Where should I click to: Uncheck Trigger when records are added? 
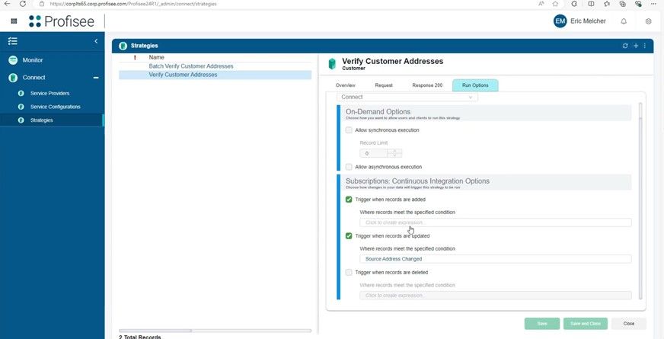tap(349, 199)
